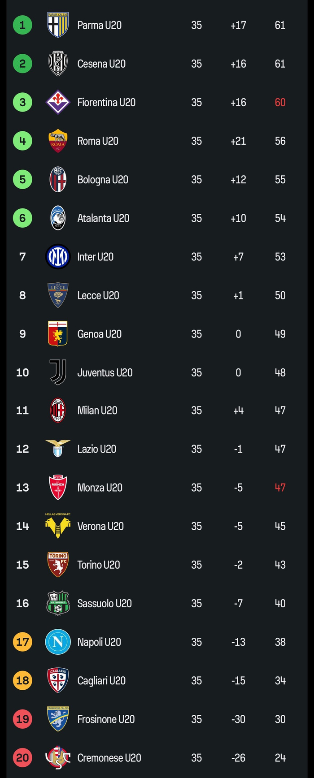Screen dimensions: 314x778
Task: Click the Juventus U20 logo
Action: click(x=58, y=372)
